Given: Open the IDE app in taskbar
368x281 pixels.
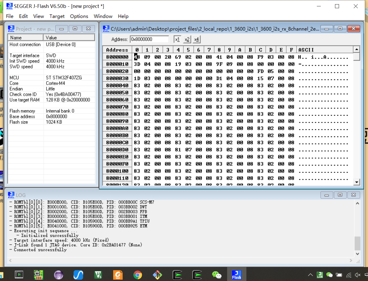Looking at the screenshot, I should tap(39, 275).
